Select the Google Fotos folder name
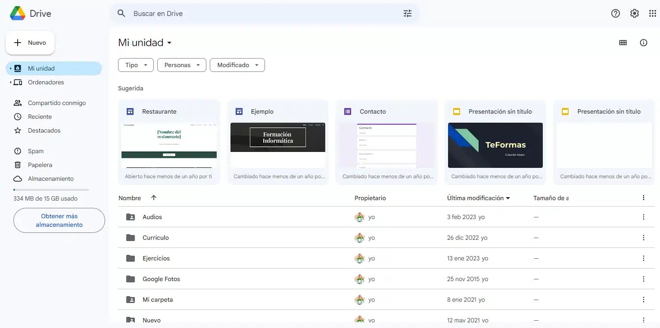 point(161,279)
